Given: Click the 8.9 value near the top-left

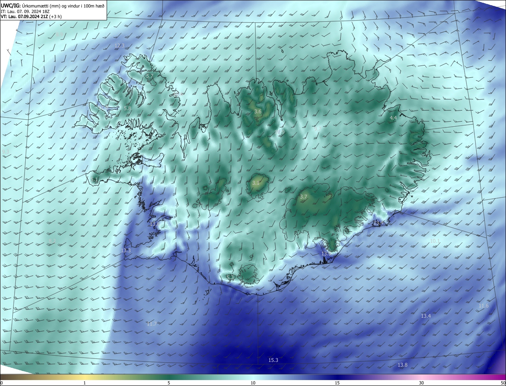Looking at the screenshot, I should [59, 35].
